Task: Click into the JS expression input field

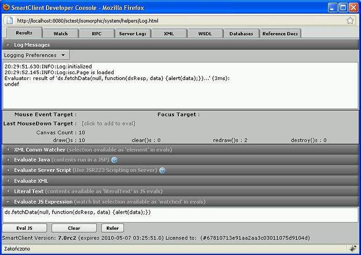Action: (x=180, y=215)
